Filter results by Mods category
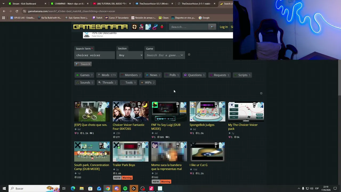Image resolution: width=341 pixels, height=192 pixels. coord(107,75)
